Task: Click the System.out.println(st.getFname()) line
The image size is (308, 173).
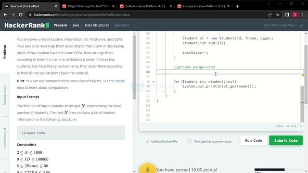Action: pos(219,86)
